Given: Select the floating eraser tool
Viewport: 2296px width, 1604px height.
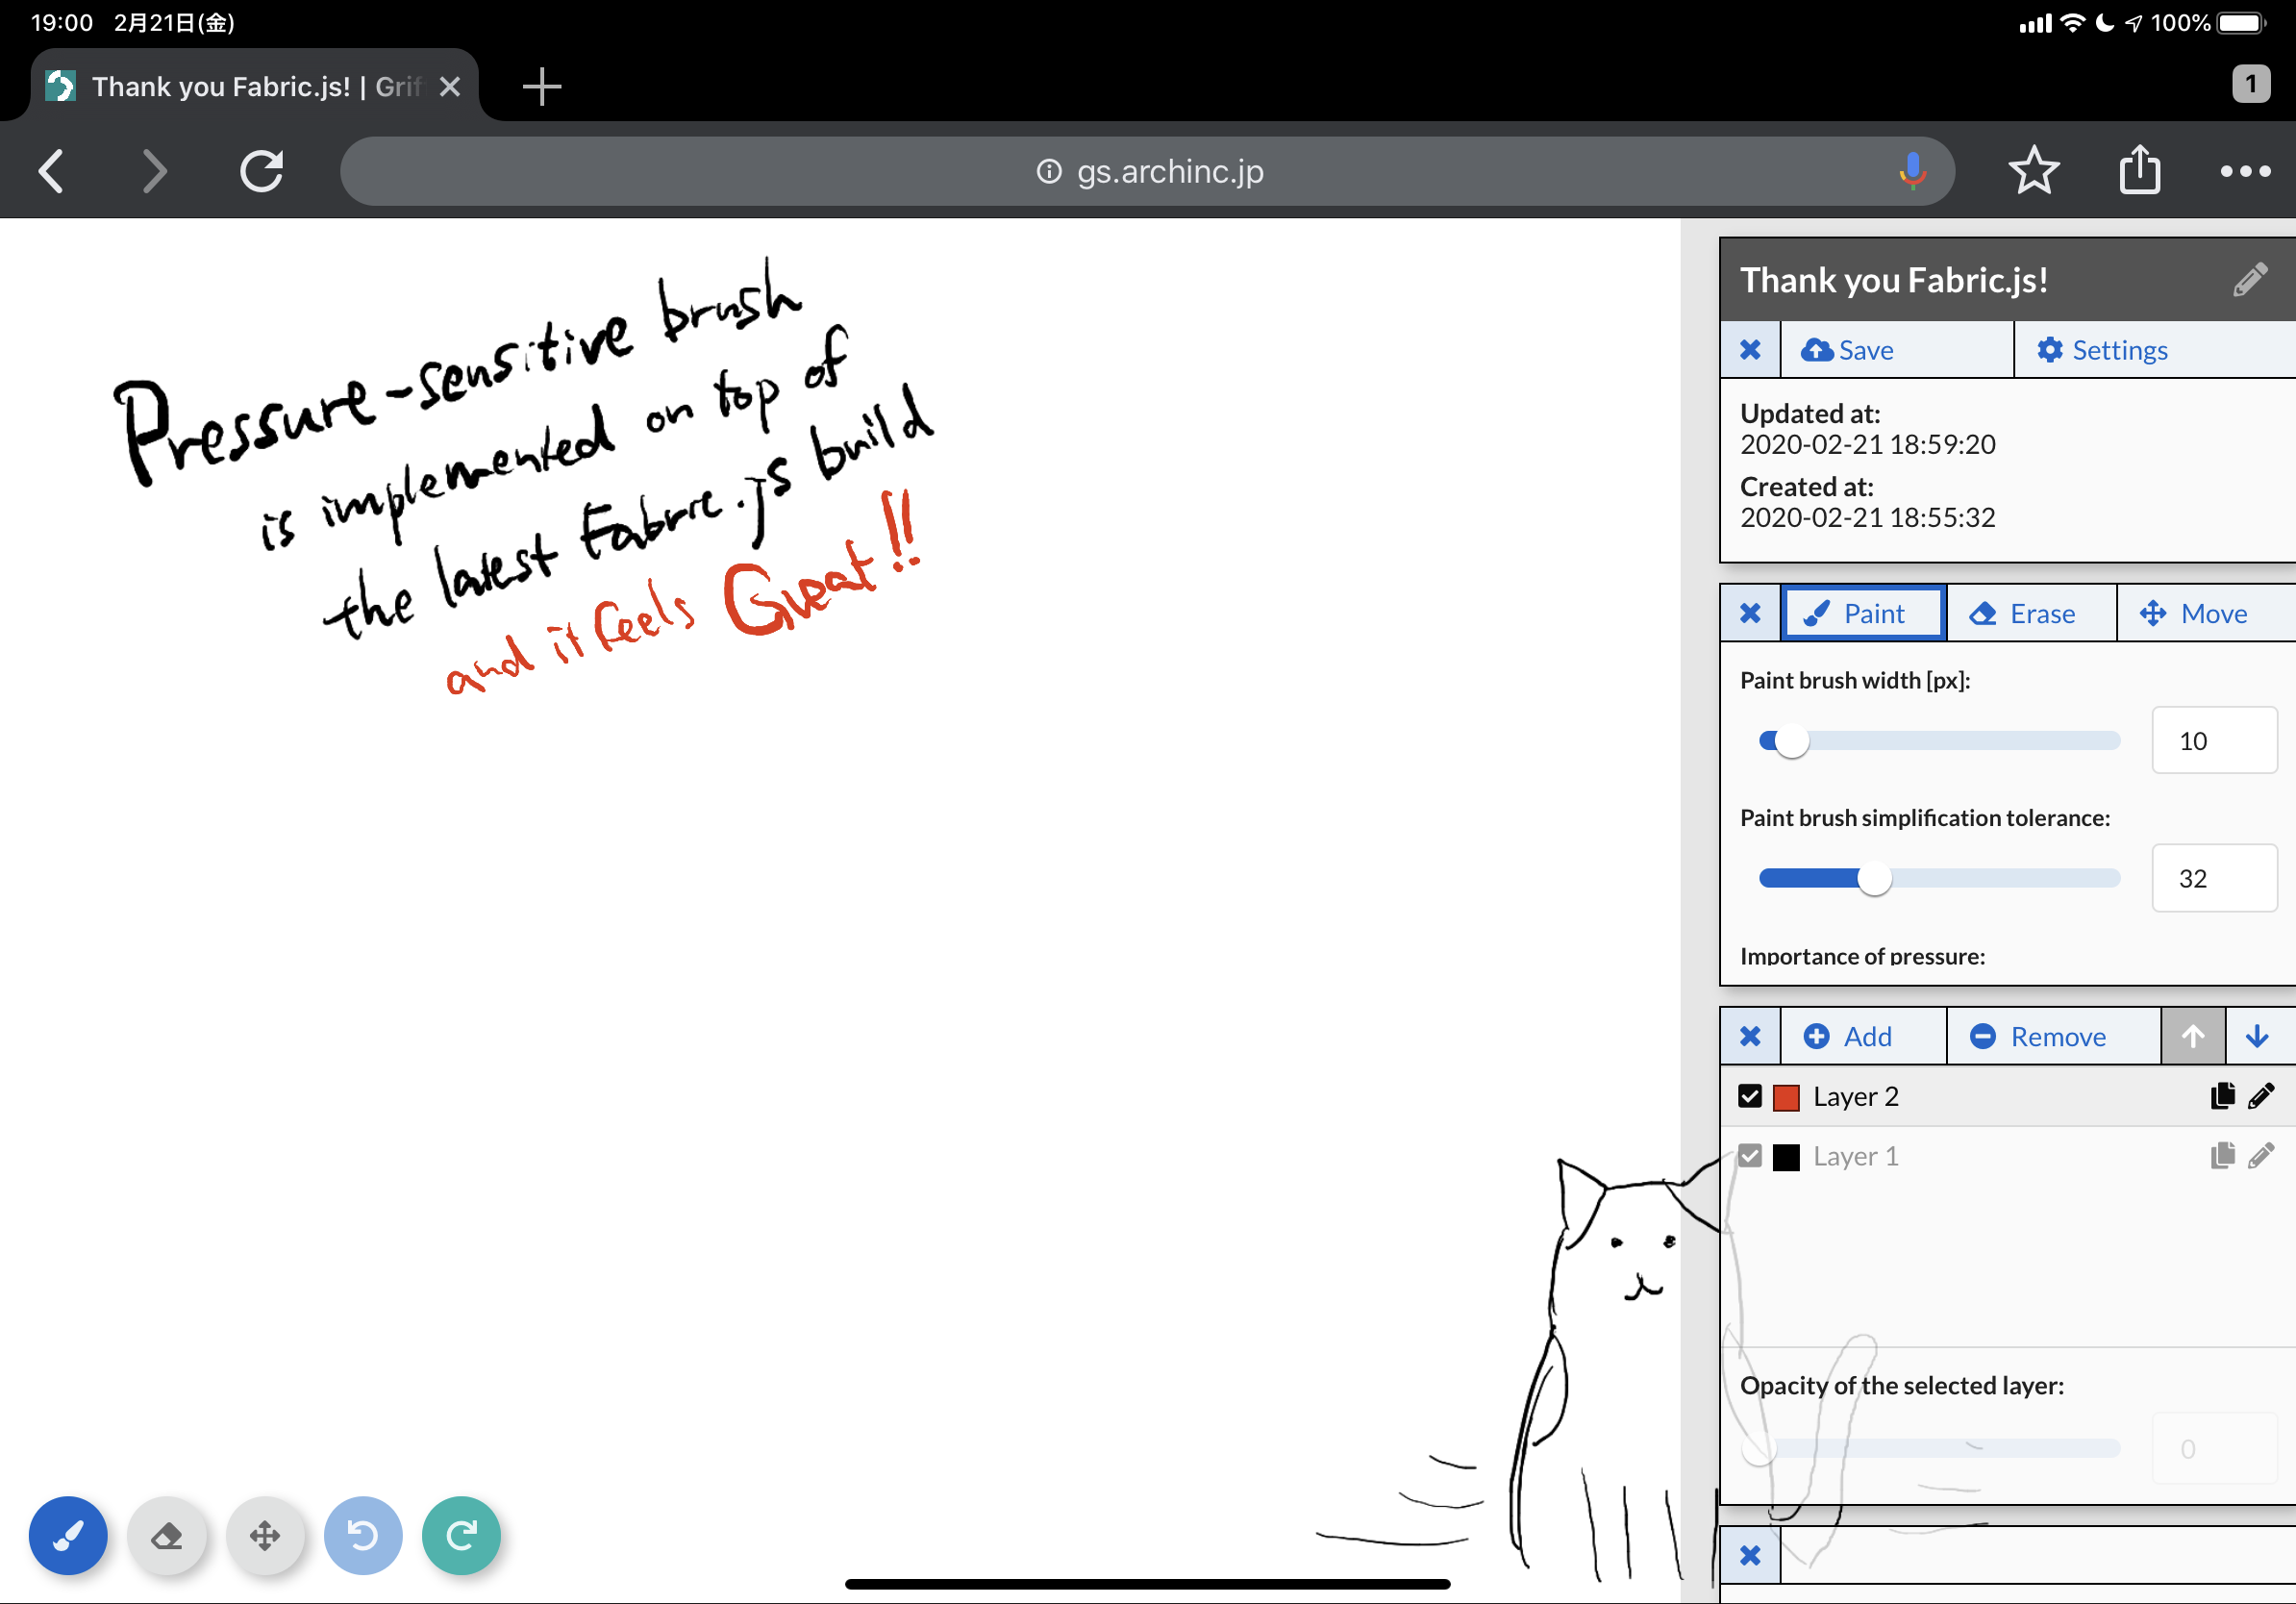Looking at the screenshot, I should [x=167, y=1535].
